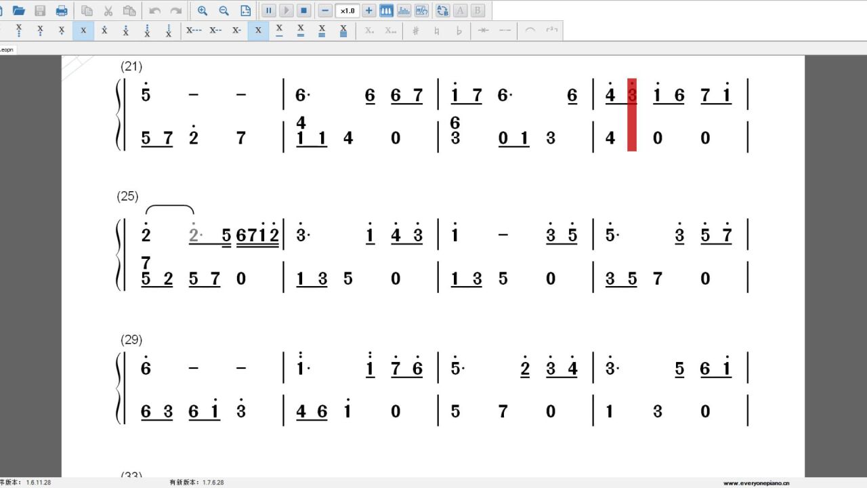Click the redo arrow

pyautogui.click(x=176, y=10)
